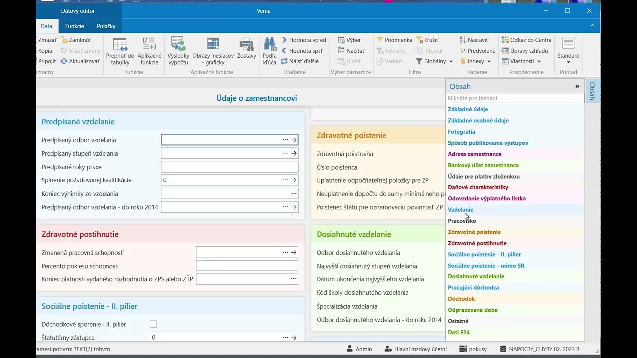Image resolution: width=637 pixels, height=358 pixels.
Task: Open Aplikačné funkcie icon
Action: click(x=149, y=51)
